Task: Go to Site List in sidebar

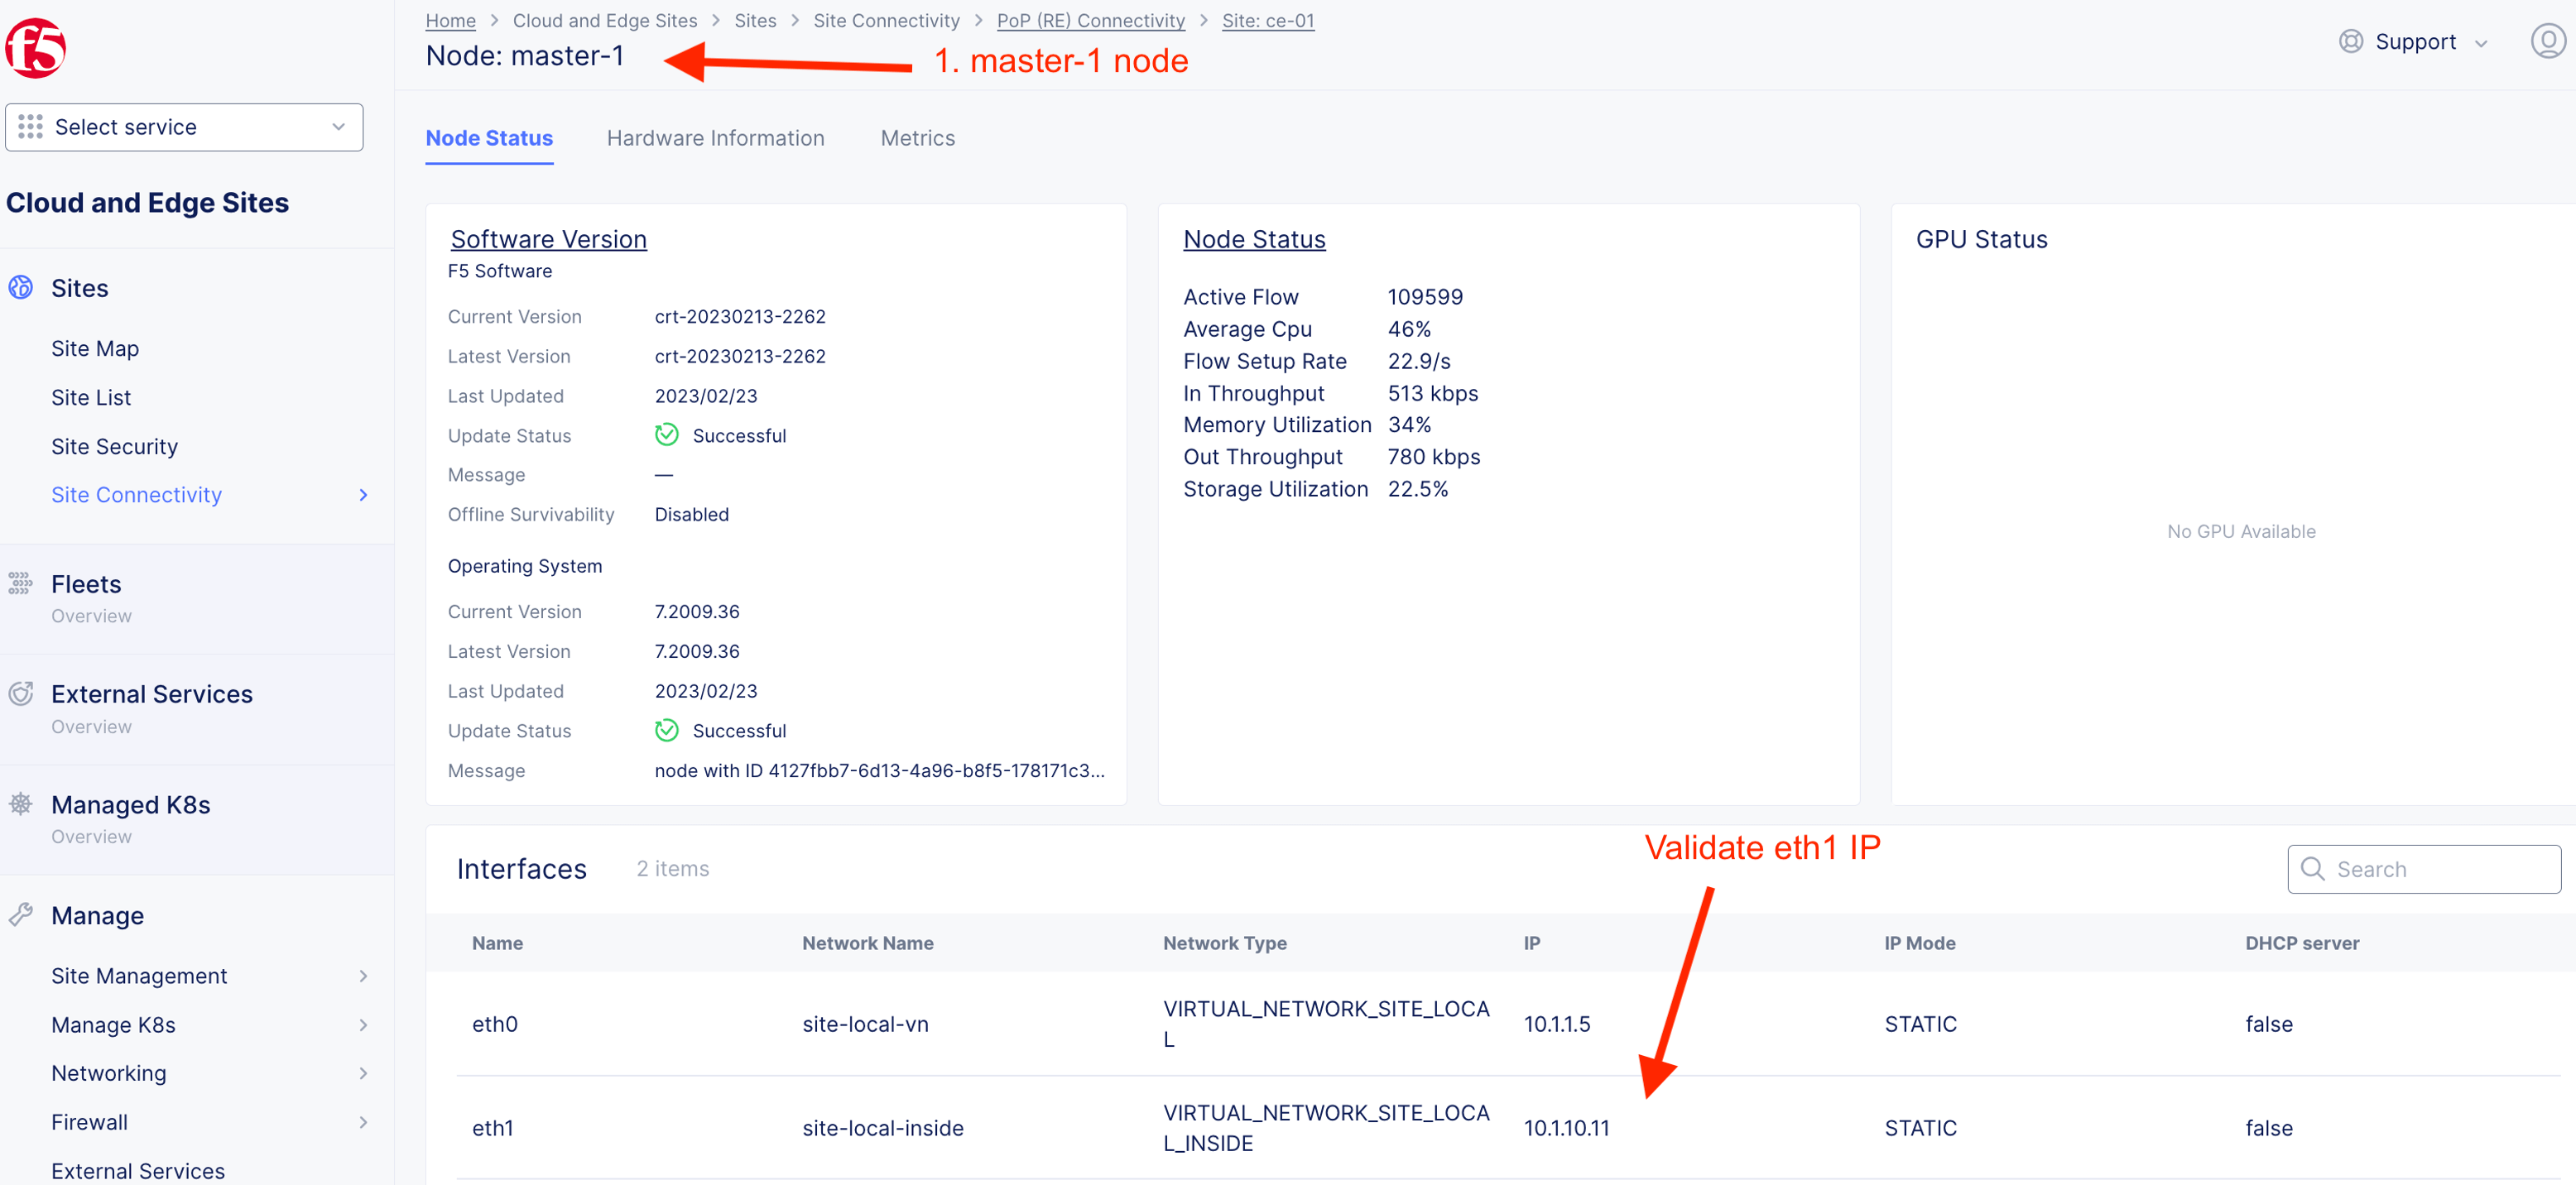Action: (x=91, y=397)
